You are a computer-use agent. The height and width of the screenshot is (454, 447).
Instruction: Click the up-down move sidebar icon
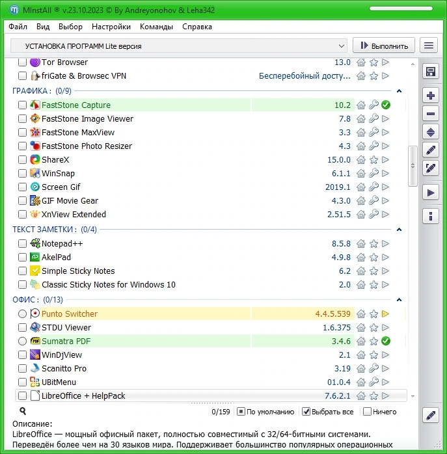coord(431,132)
